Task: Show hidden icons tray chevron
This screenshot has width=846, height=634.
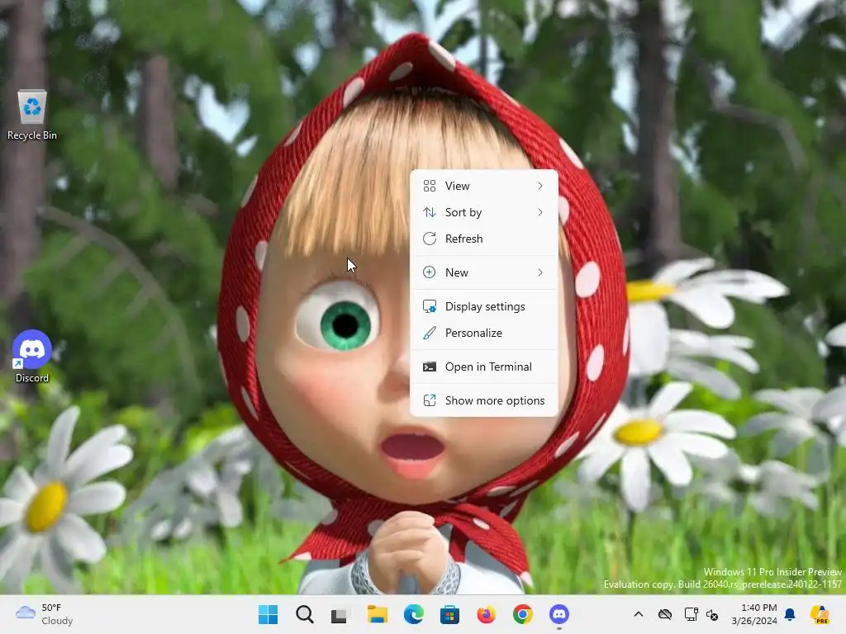Action: tap(639, 614)
